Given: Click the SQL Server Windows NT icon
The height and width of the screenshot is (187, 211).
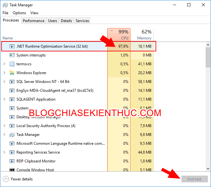Looking at the screenshot, I should (12, 82).
